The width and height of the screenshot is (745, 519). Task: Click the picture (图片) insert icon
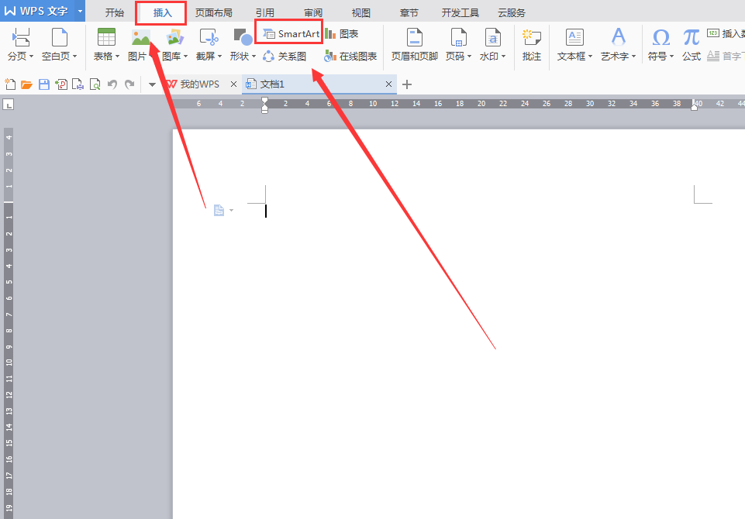point(140,37)
